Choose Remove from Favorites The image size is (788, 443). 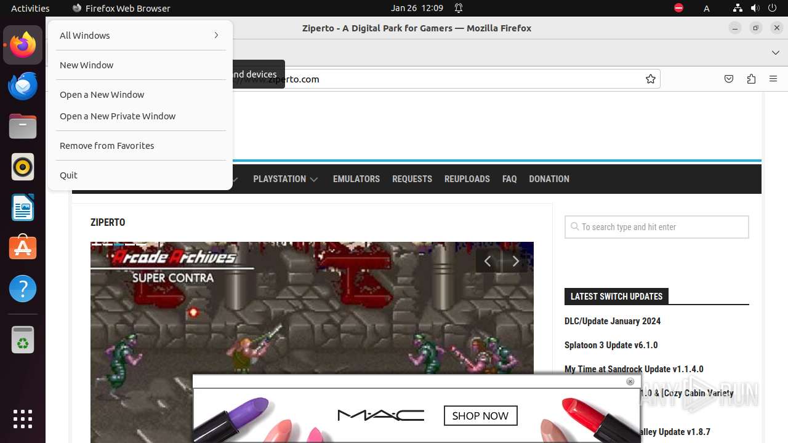click(x=140, y=146)
